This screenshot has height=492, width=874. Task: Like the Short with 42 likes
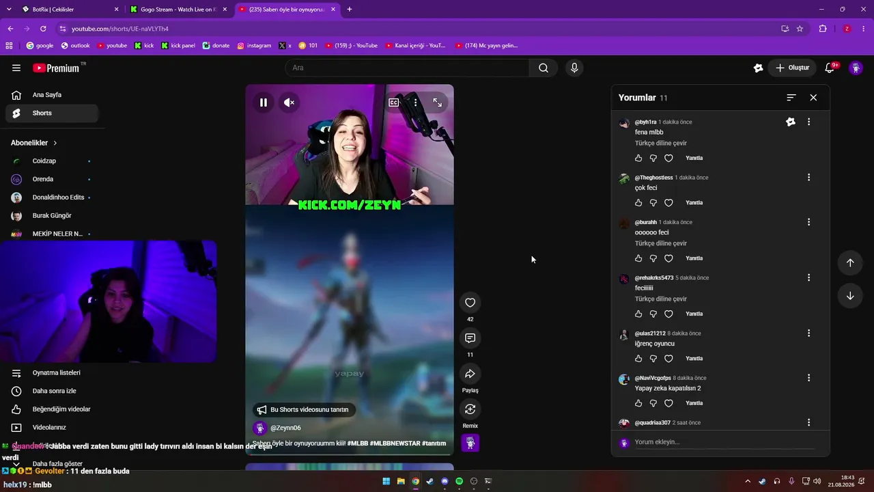(x=470, y=303)
